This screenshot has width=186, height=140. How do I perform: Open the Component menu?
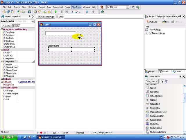pyautogui.click(x=58, y=7)
